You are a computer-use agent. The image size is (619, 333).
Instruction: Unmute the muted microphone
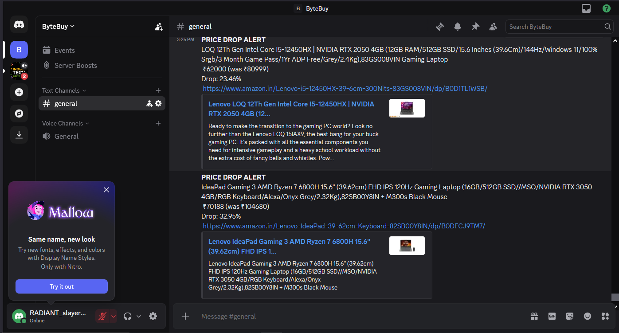tap(103, 316)
